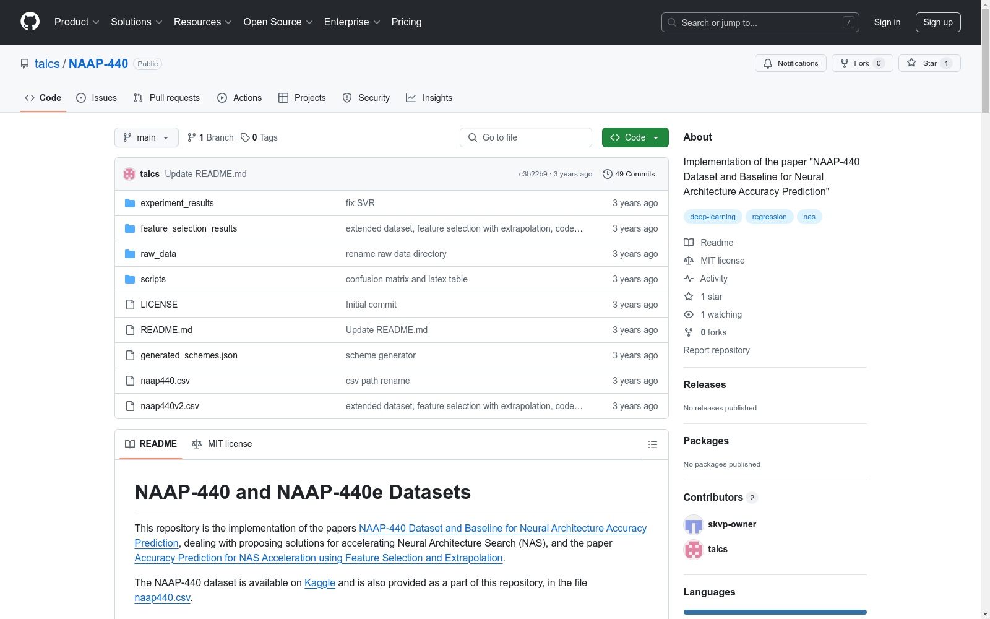Select the MIT license tab in viewer
990x619 pixels.
[222, 444]
